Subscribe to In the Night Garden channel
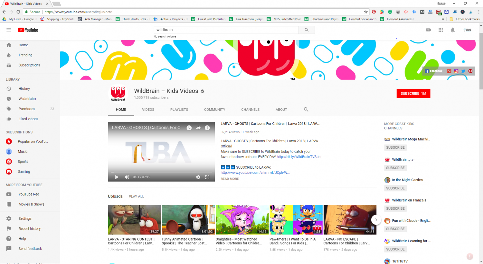Image resolution: width=483 pixels, height=264 pixels. [x=395, y=188]
